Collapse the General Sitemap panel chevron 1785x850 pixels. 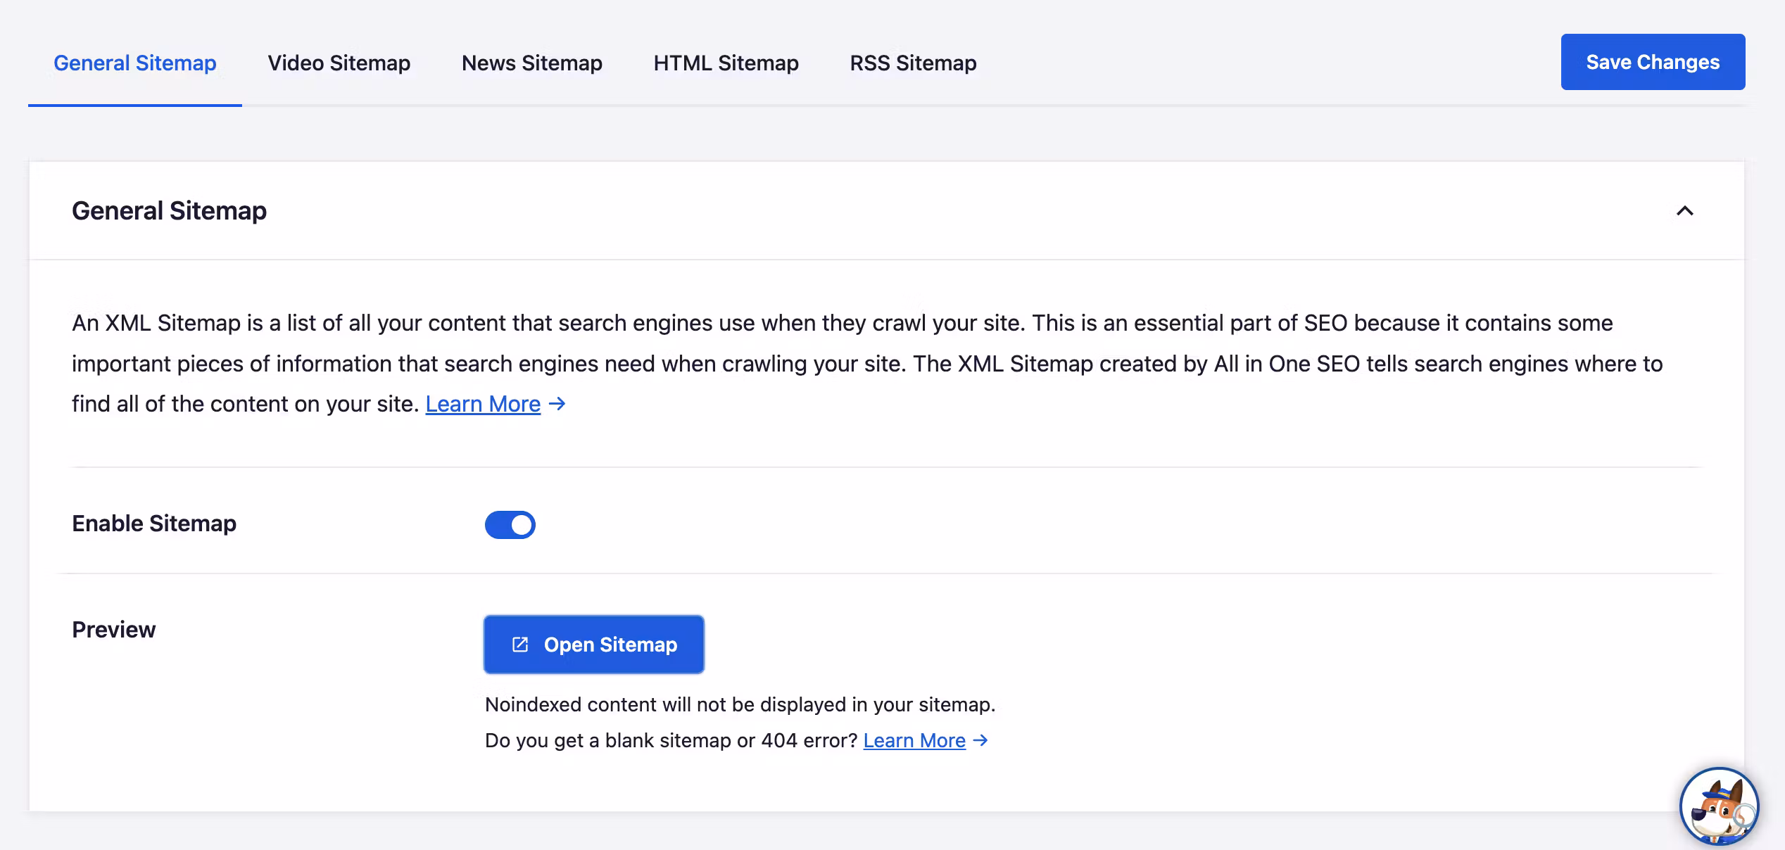pos(1684,211)
